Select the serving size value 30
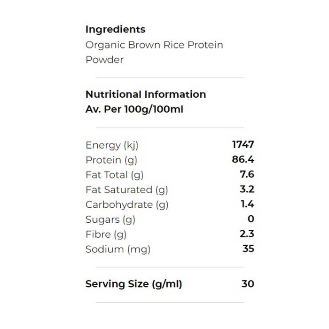 click(x=248, y=284)
